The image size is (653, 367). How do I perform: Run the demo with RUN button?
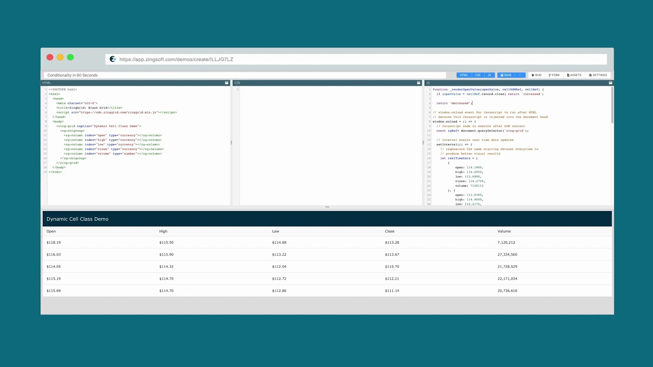(x=537, y=75)
